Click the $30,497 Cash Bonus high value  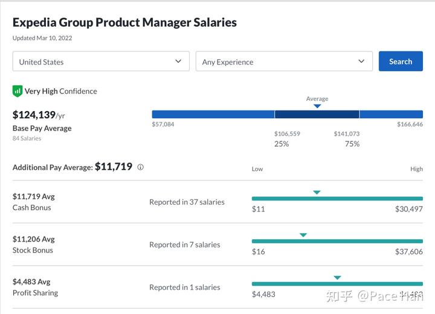point(408,209)
